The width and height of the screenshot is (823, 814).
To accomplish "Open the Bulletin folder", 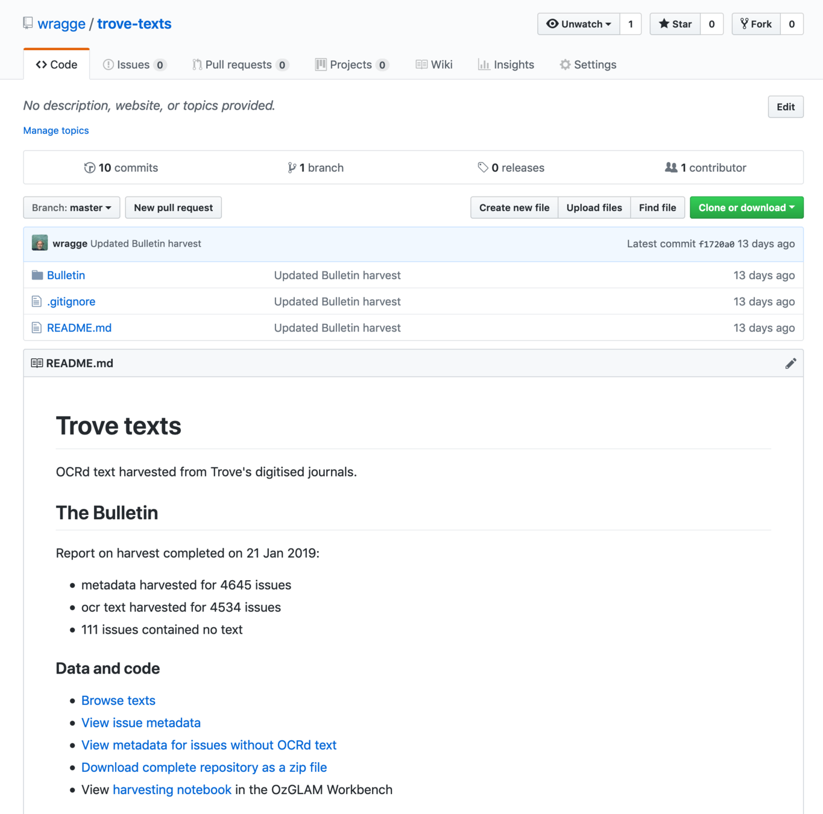I will pos(66,275).
